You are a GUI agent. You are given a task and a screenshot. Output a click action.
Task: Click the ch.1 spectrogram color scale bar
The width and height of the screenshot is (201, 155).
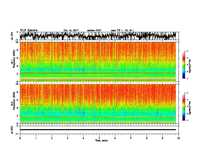point(183,65)
